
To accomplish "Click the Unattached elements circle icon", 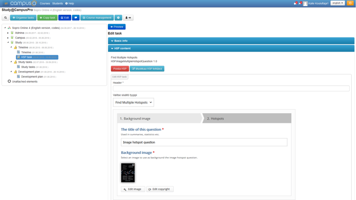I will (9, 81).
